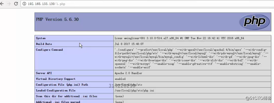Viewport: 274px width, 103px height.
Task: Click the browser back arrow
Action: 2,4
